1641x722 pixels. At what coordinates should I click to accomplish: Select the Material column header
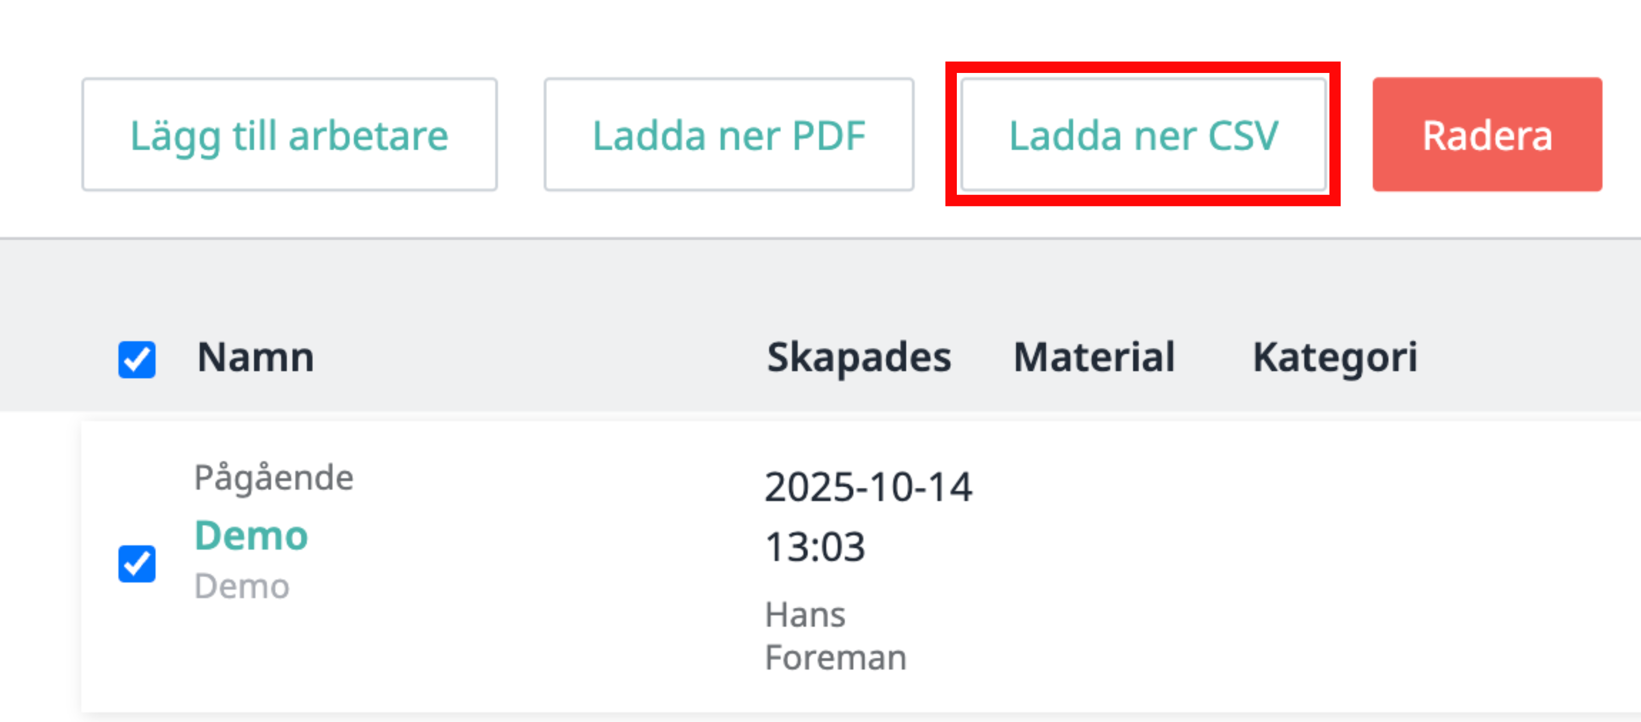coord(1094,357)
